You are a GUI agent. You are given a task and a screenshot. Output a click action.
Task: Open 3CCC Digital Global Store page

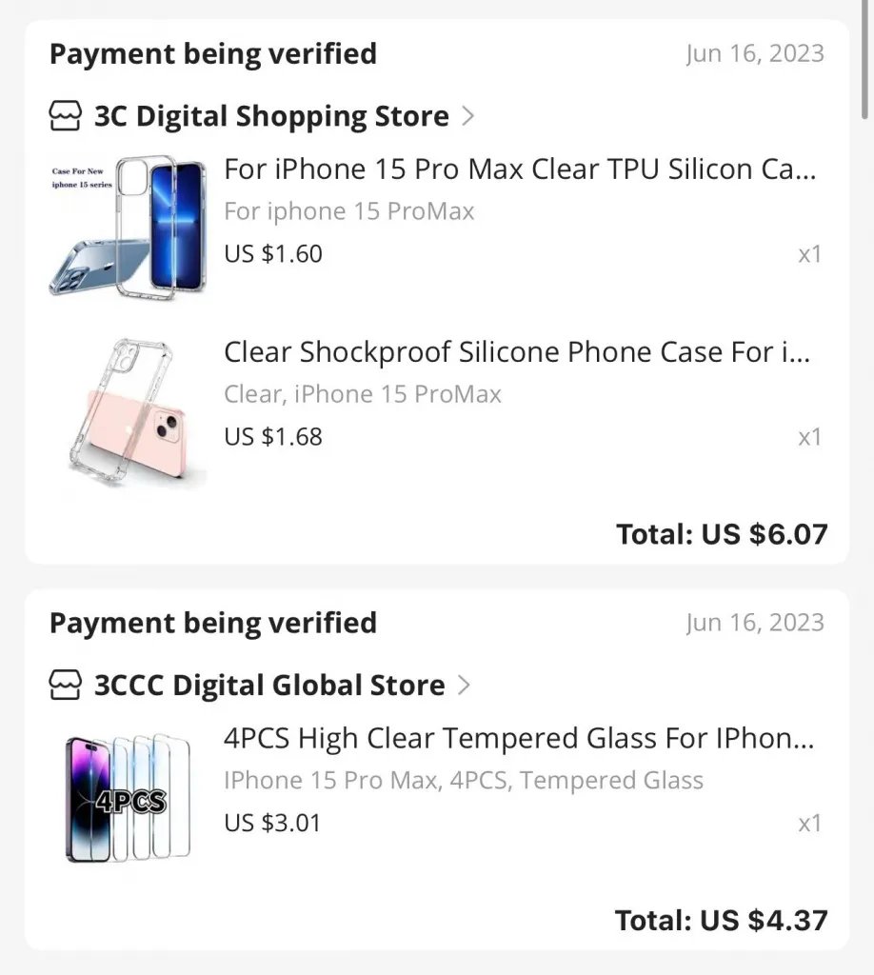tap(269, 686)
